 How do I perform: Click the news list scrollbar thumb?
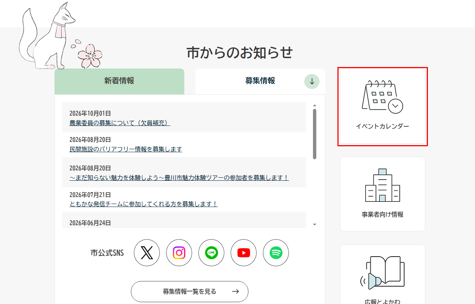315,134
